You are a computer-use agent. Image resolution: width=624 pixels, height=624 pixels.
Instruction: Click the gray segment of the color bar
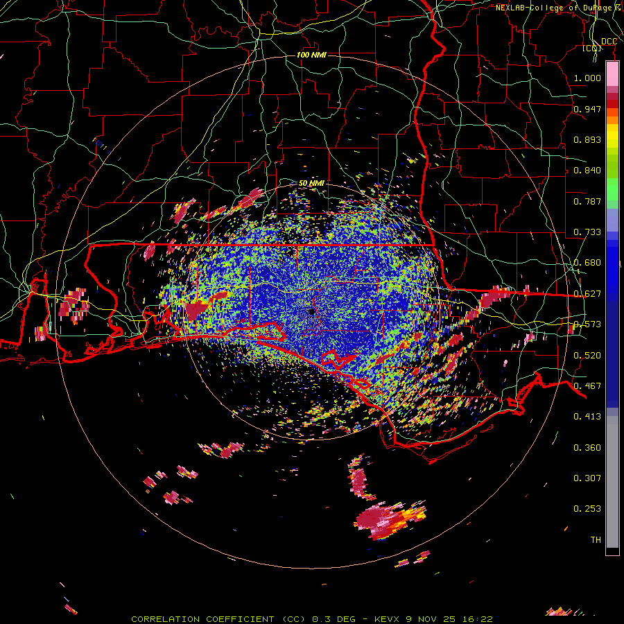click(612, 482)
